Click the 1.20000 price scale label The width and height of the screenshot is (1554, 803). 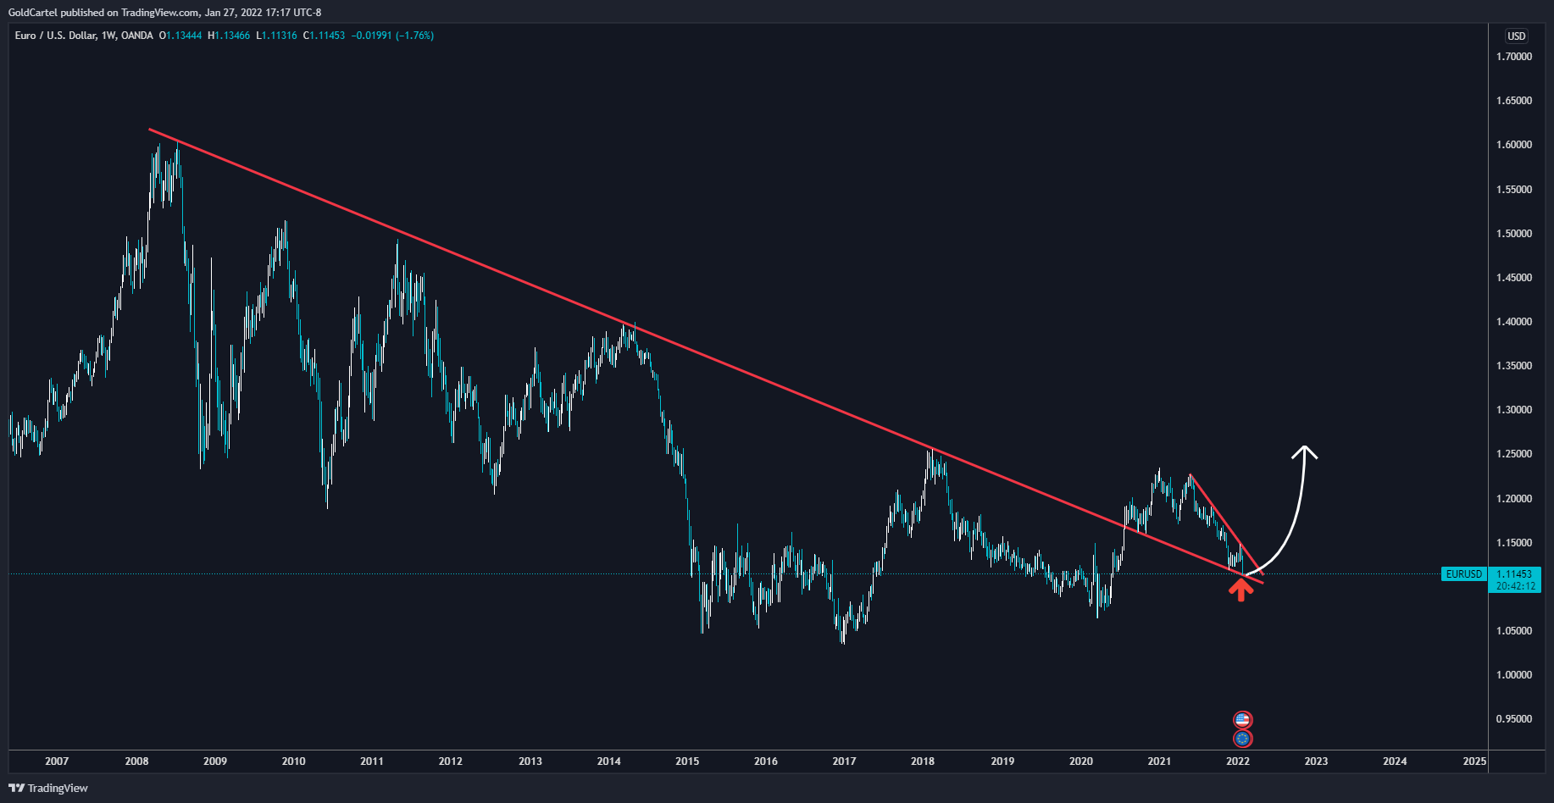tap(1514, 499)
